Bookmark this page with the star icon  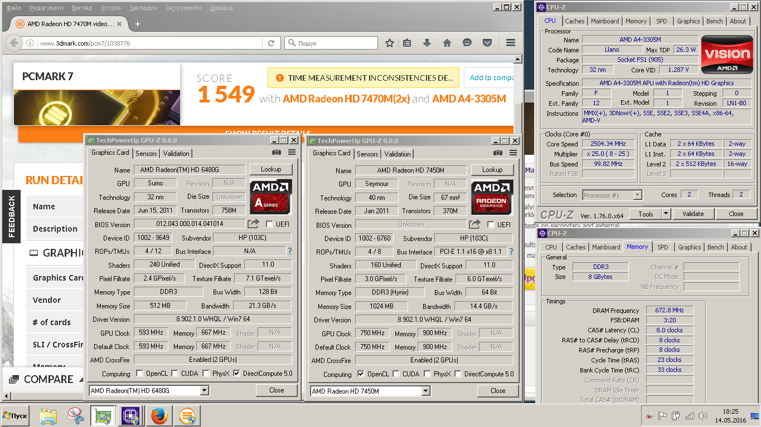(390, 43)
